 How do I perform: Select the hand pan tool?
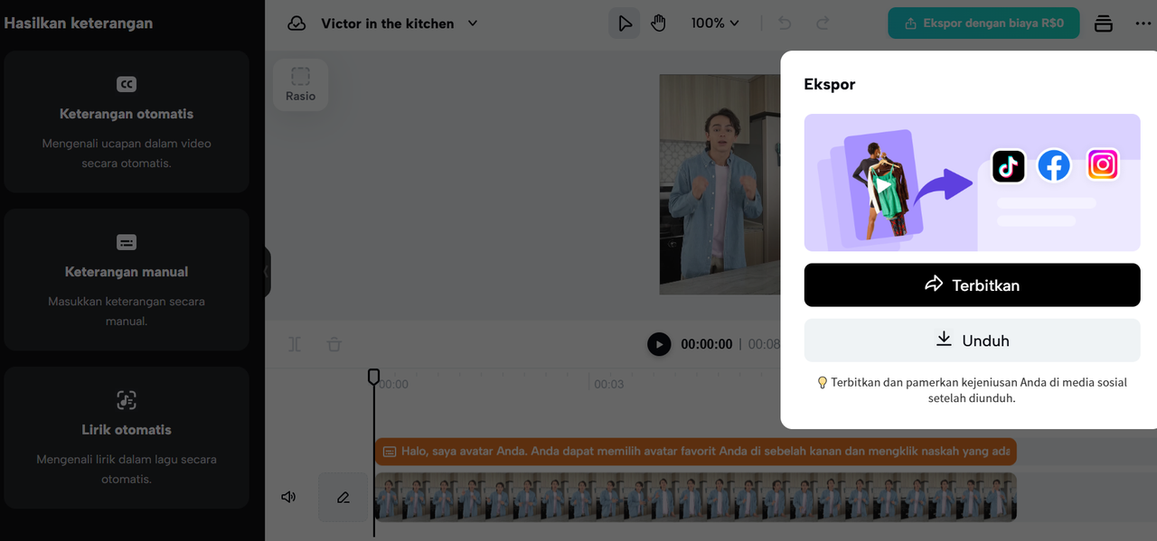pos(658,23)
